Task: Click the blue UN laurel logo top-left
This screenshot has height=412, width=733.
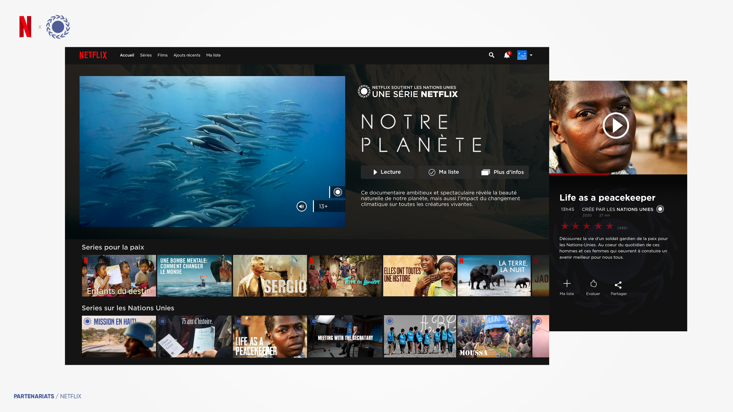Action: pyautogui.click(x=58, y=27)
